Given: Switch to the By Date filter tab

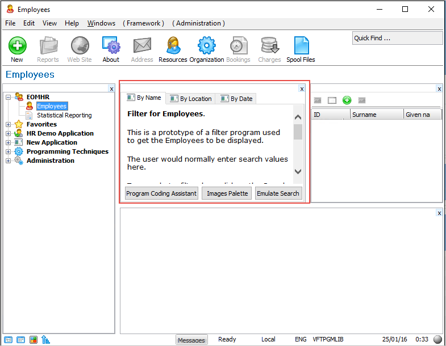Looking at the screenshot, I should click(236, 99).
